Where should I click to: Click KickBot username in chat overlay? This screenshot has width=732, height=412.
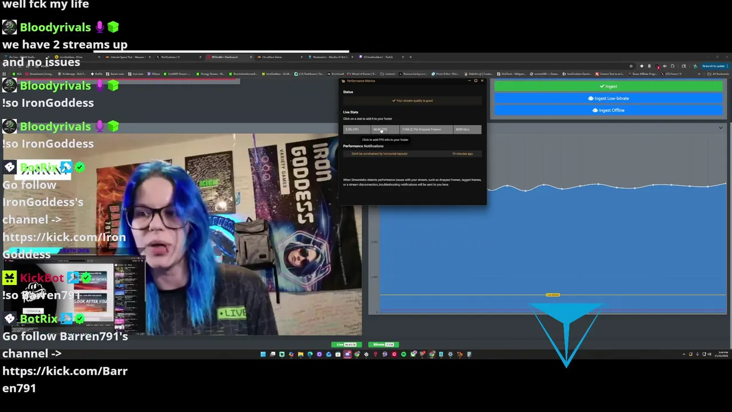click(x=42, y=278)
